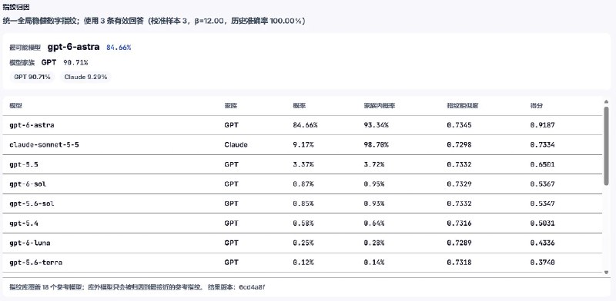616x301 pixels.
Task: Click the 0.85% probability cell
Action: coord(303,203)
